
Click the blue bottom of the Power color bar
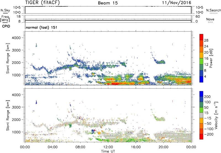tap(201, 79)
